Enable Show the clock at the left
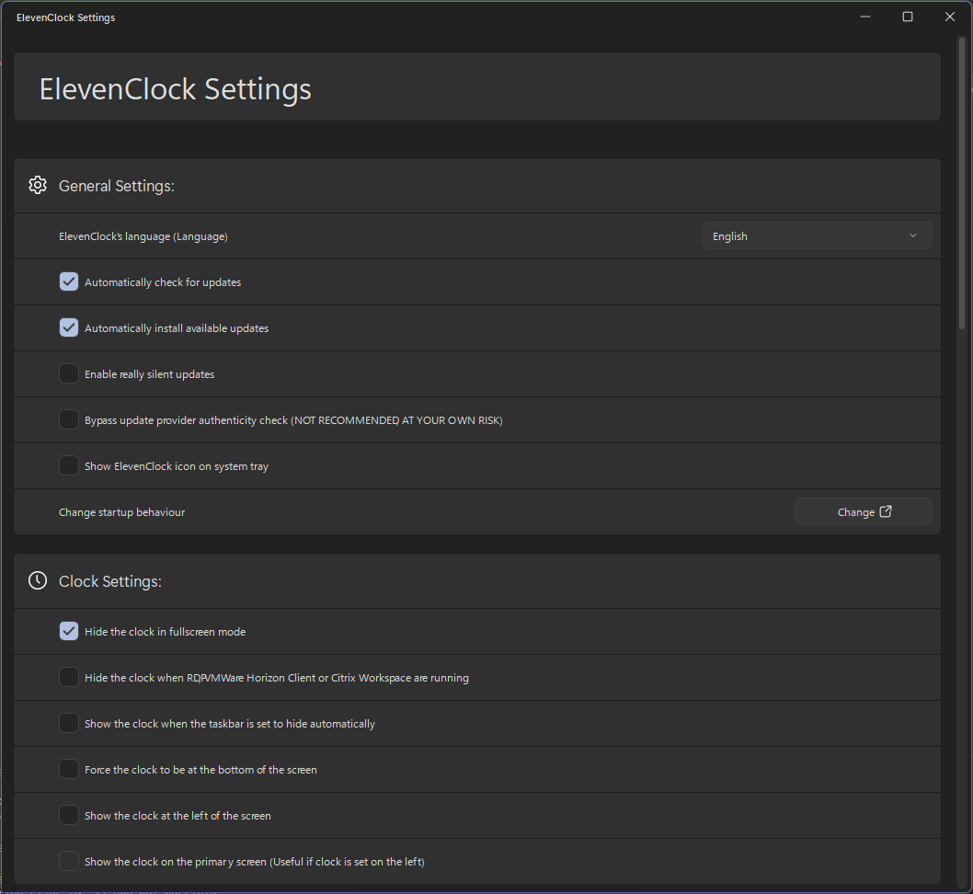This screenshot has width=973, height=894. click(x=69, y=816)
